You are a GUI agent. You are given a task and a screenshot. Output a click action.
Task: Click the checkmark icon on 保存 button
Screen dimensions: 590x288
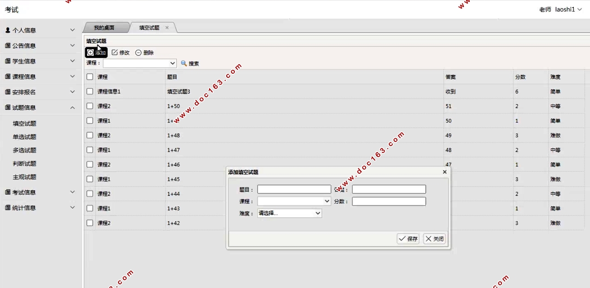(x=403, y=239)
